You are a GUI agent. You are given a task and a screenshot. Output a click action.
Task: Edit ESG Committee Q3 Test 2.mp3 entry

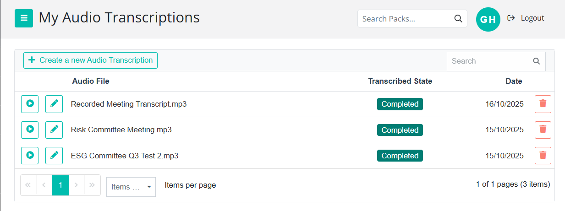tap(54, 156)
